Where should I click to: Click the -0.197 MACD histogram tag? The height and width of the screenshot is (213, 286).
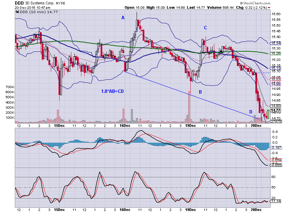(276, 147)
